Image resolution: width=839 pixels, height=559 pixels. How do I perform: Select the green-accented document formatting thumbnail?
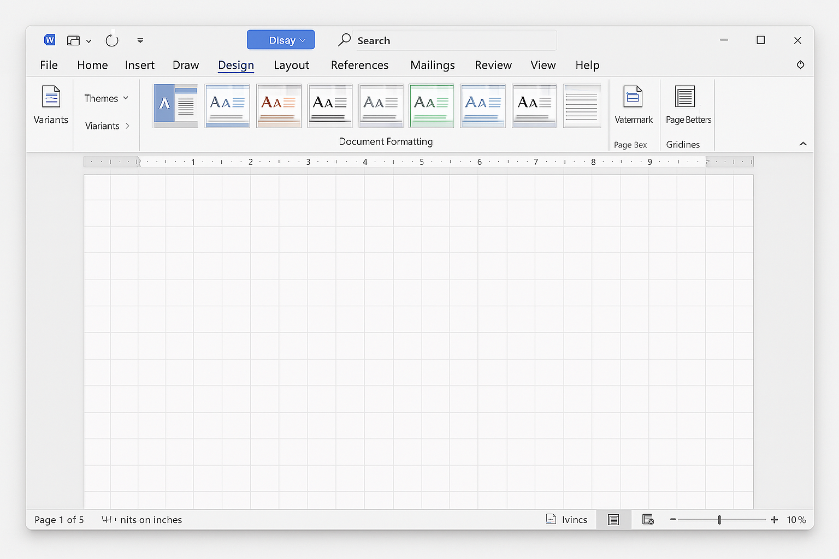click(432, 105)
